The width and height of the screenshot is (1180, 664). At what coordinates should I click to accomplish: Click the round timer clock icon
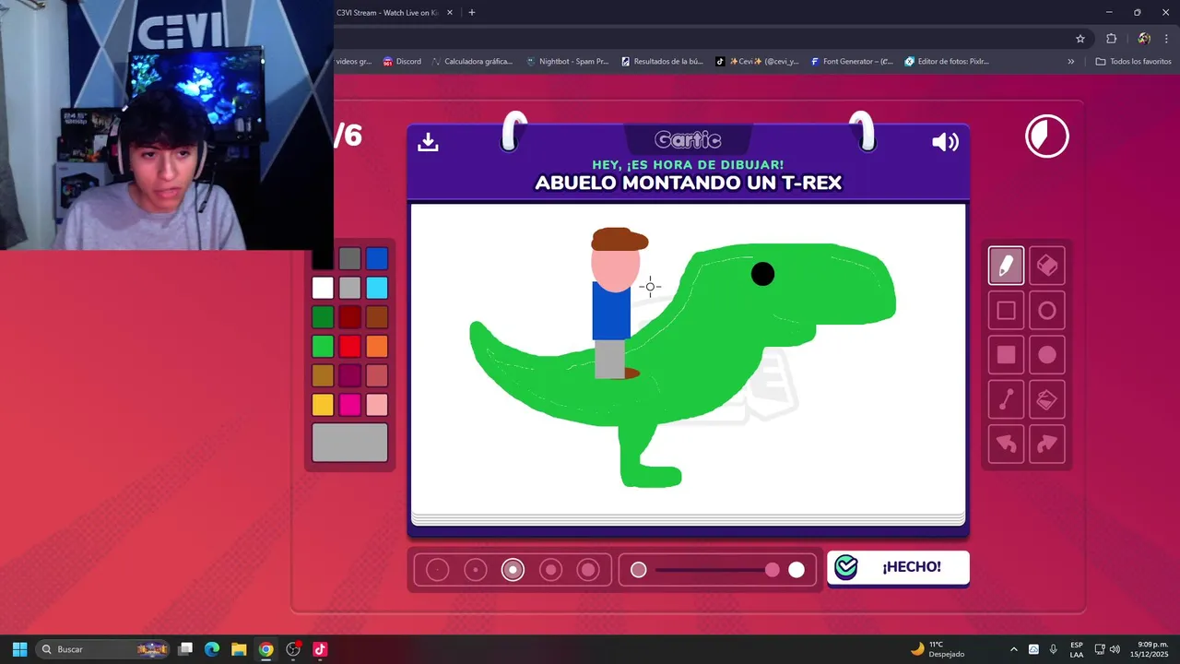click(1047, 136)
